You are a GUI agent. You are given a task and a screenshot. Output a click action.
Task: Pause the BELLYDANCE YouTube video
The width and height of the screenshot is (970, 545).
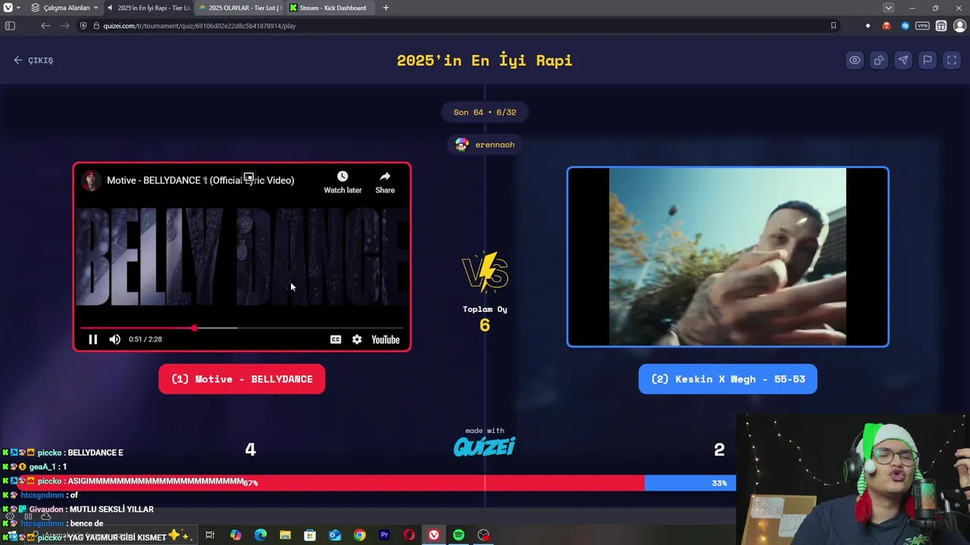92,339
